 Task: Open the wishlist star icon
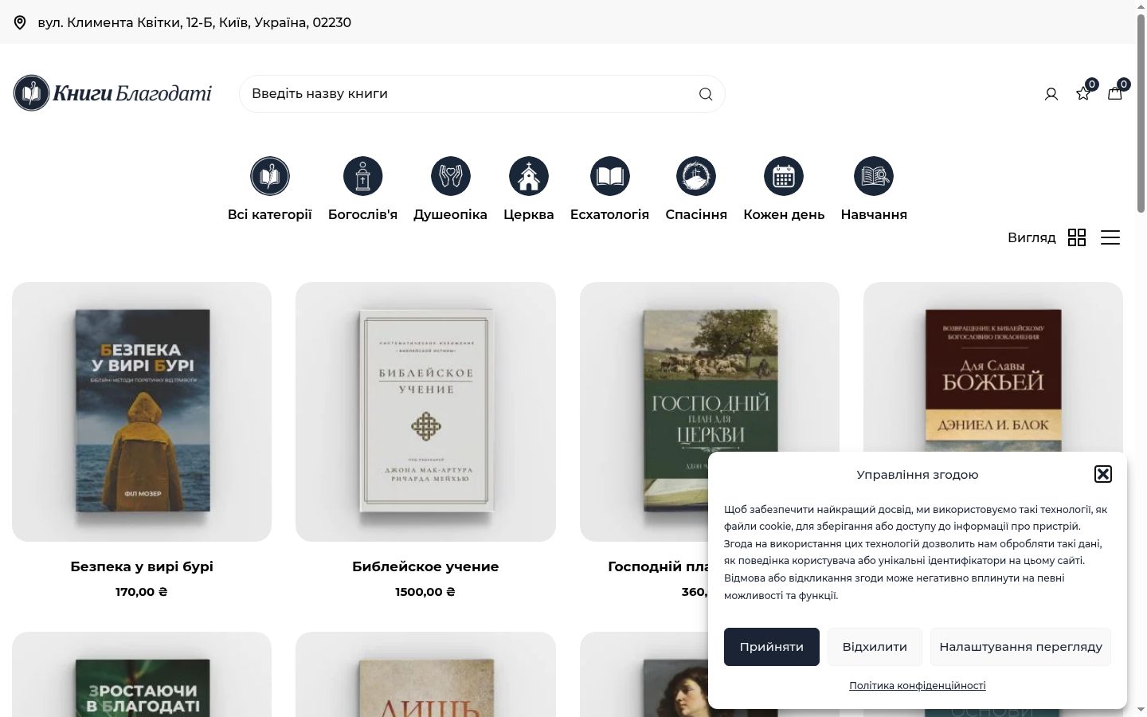1083,93
